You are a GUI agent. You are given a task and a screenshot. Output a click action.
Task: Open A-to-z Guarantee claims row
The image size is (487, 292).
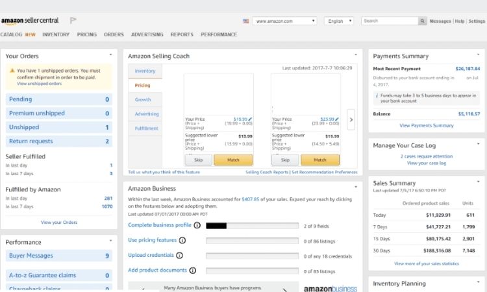click(59, 275)
